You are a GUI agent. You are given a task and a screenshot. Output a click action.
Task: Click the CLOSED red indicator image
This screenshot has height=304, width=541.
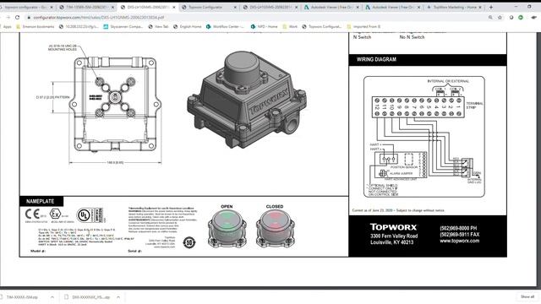point(275,229)
